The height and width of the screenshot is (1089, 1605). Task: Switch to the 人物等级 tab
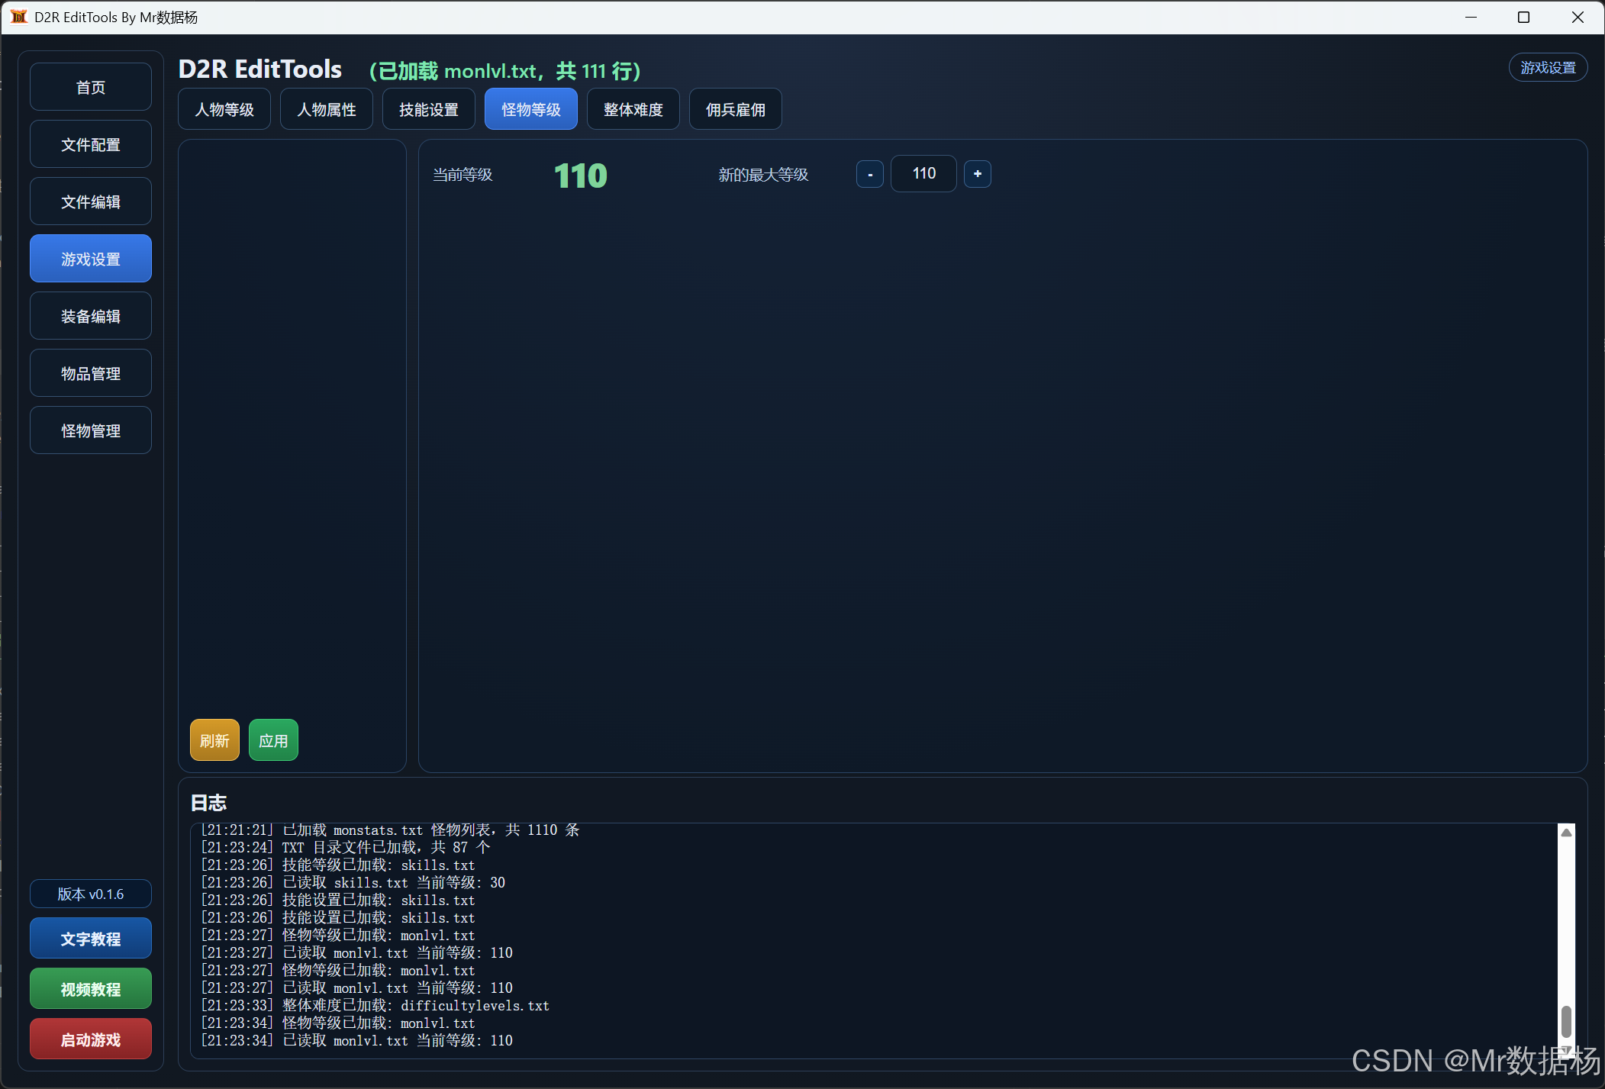click(x=224, y=109)
